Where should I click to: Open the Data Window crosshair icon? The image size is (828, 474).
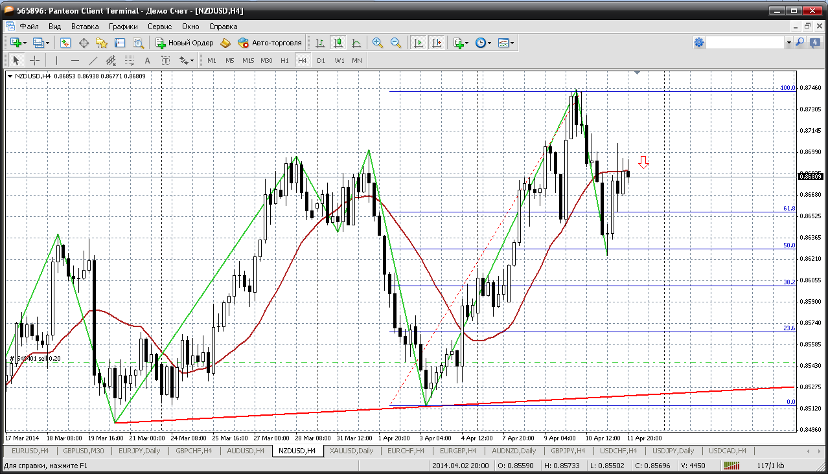pos(84,43)
